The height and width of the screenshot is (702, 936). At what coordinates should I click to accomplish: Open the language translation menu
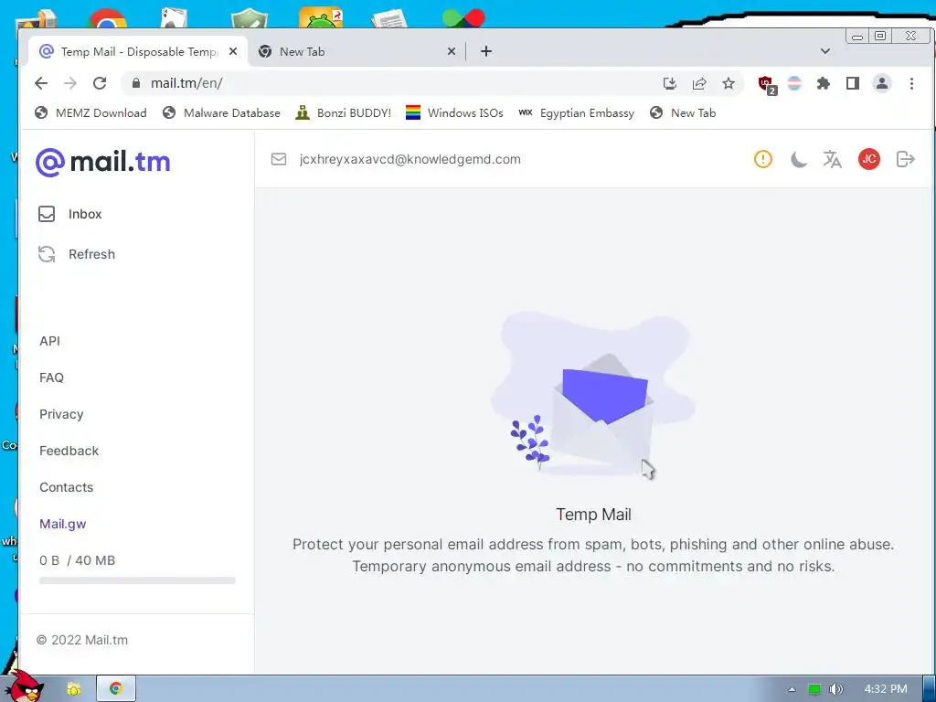coord(832,159)
